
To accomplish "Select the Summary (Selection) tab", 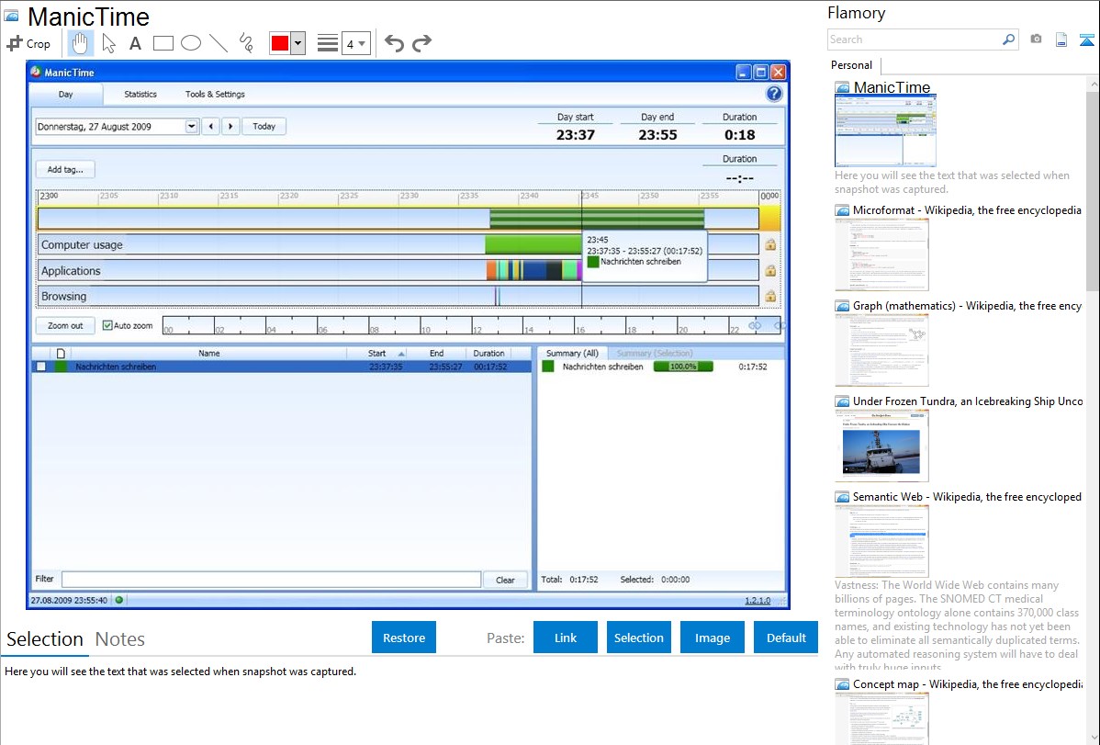I will [655, 353].
